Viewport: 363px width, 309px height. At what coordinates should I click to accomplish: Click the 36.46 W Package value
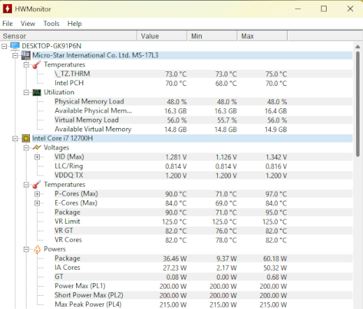click(x=175, y=259)
